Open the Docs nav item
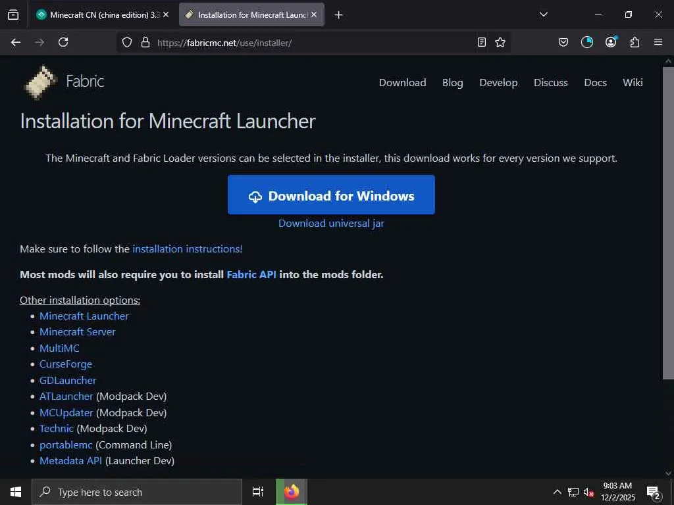Screen dimensions: 674x505 pos(595,82)
